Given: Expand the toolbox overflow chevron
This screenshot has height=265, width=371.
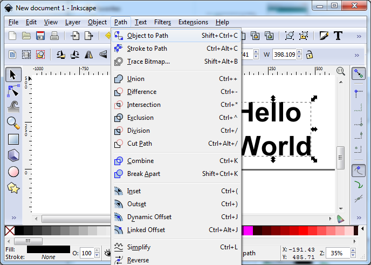Looking at the screenshot, I should pos(14,218).
